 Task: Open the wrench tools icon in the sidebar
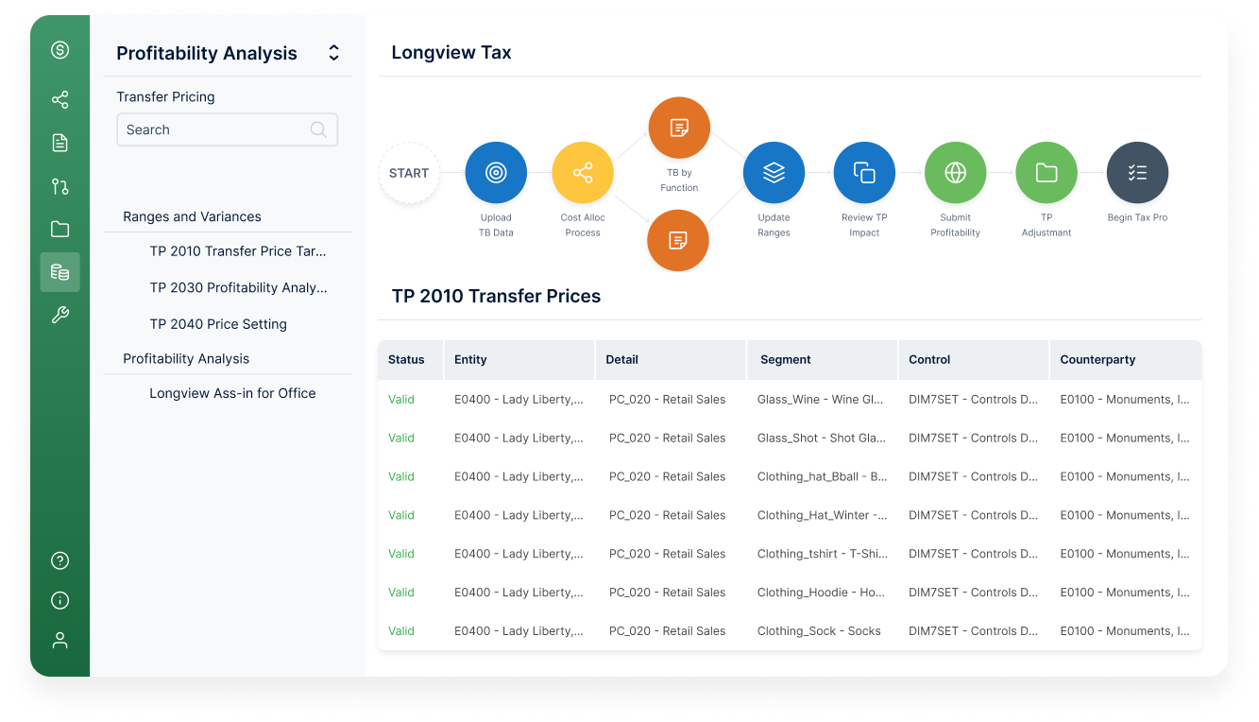(60, 314)
